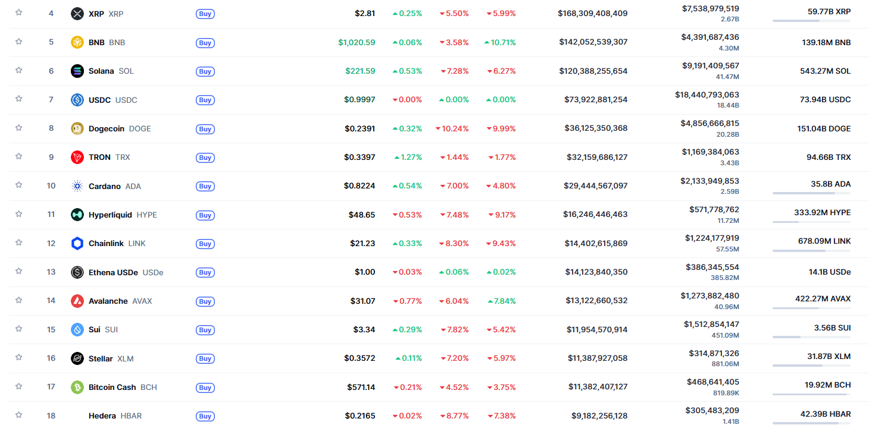Image resolution: width=869 pixels, height=428 pixels.
Task: Click the Cardano coin logo
Action: point(77,186)
